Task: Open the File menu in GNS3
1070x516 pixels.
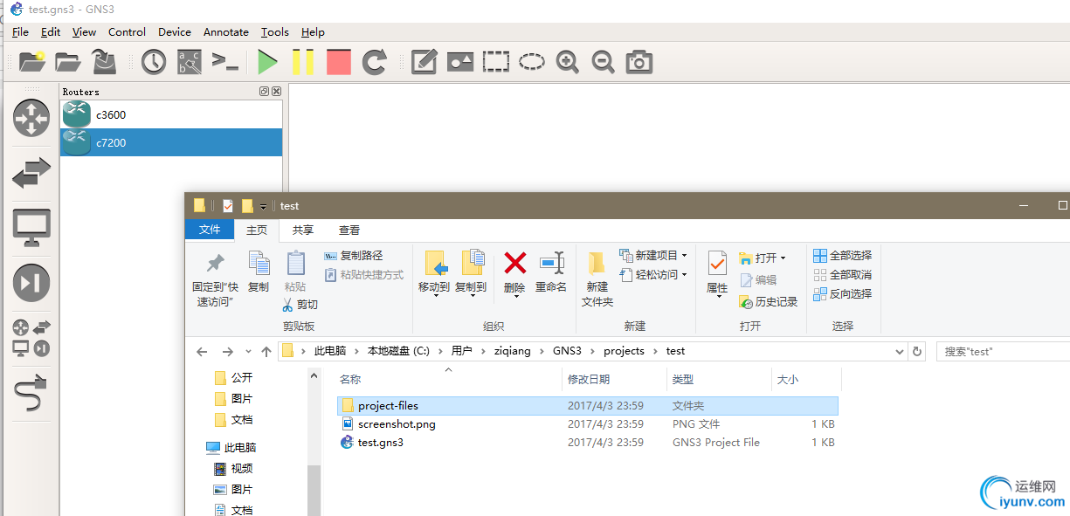Action: click(20, 31)
